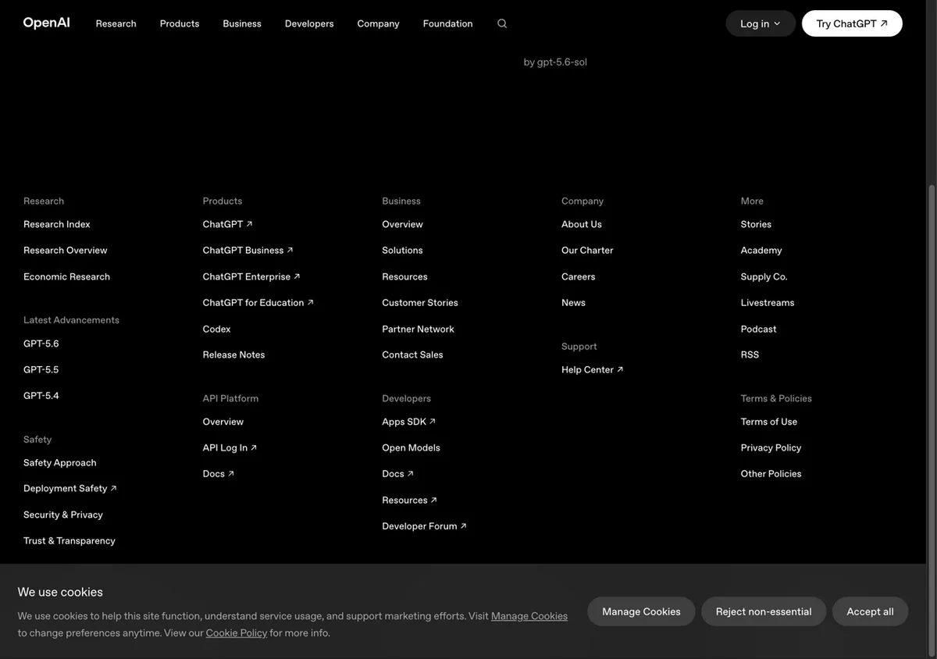The height and width of the screenshot is (659, 937).
Task: Click the Try ChatGPT button
Action: coord(852,23)
